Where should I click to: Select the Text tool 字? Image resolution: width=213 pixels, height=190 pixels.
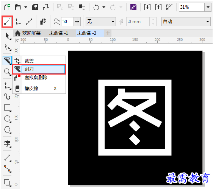tap(7, 143)
